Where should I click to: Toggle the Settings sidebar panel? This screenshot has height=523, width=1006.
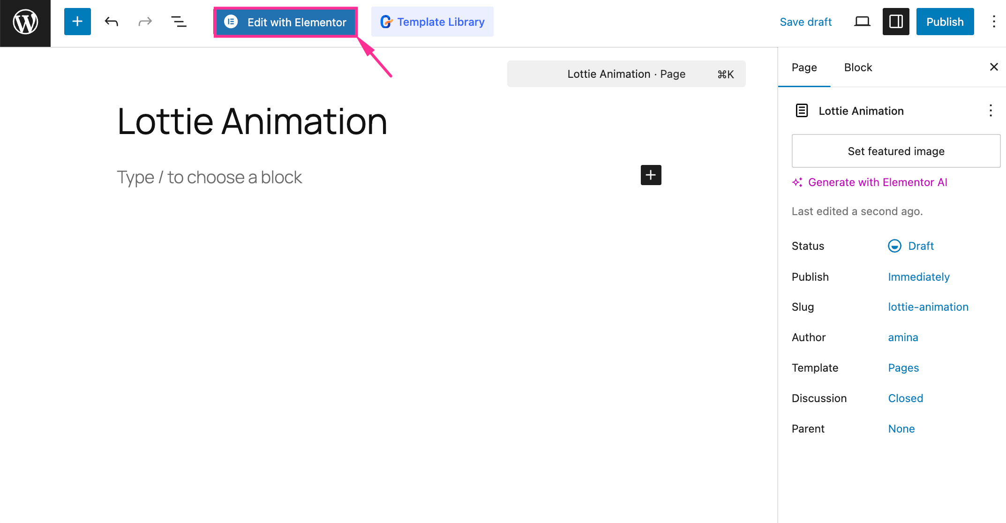pos(895,22)
